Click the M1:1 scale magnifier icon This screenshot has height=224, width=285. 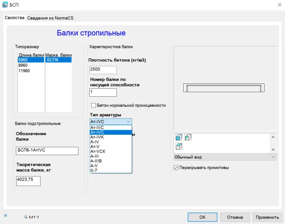[x=26, y=217]
